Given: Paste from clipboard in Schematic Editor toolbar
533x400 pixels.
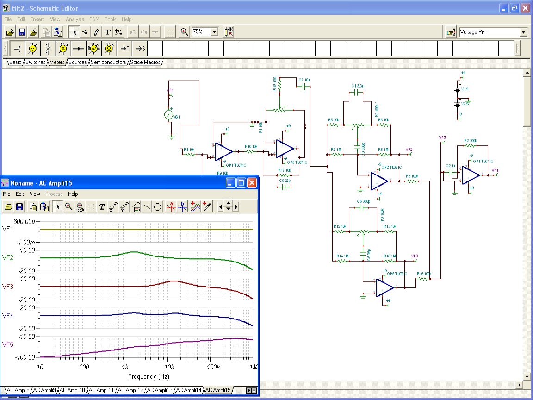Looking at the screenshot, I should tap(58, 32).
